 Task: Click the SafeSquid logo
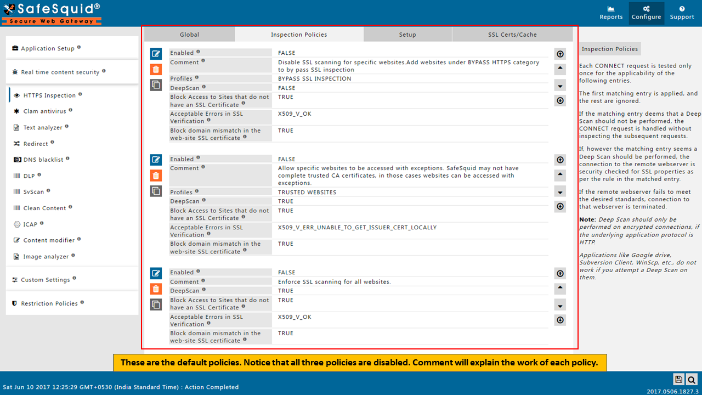click(51, 13)
